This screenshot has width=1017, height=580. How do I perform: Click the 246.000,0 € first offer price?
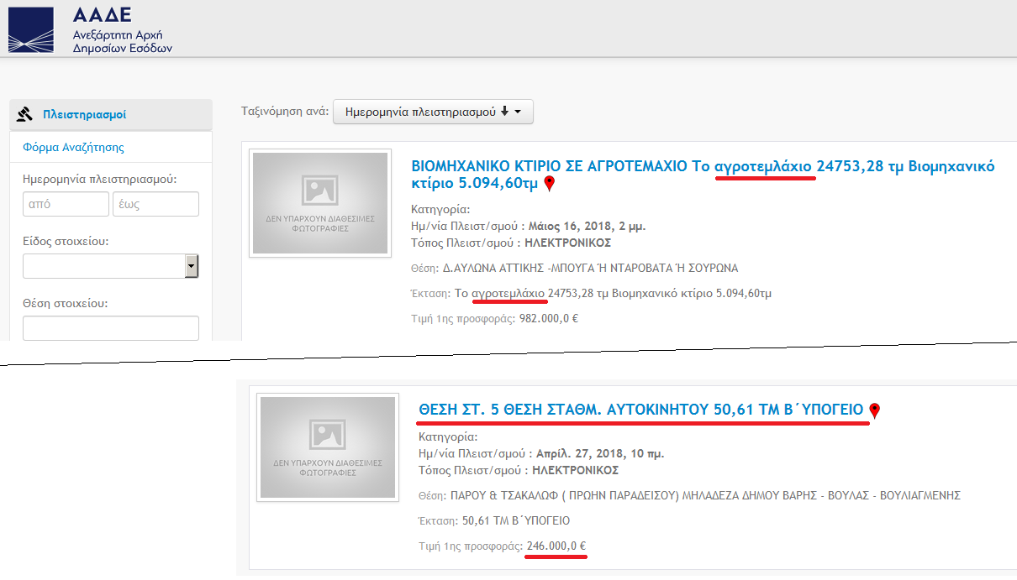pos(556,546)
